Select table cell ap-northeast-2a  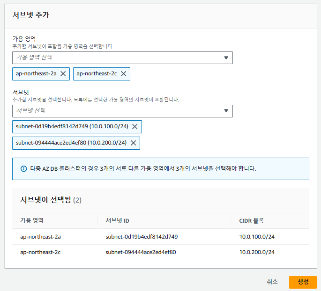click(40, 237)
